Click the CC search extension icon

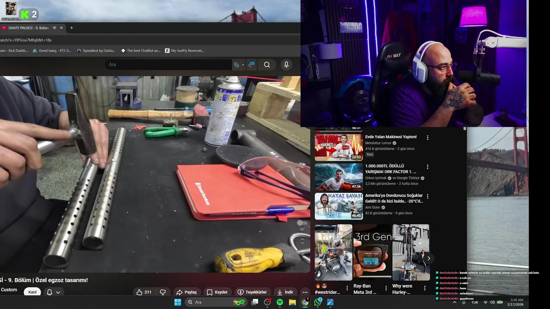tap(251, 64)
